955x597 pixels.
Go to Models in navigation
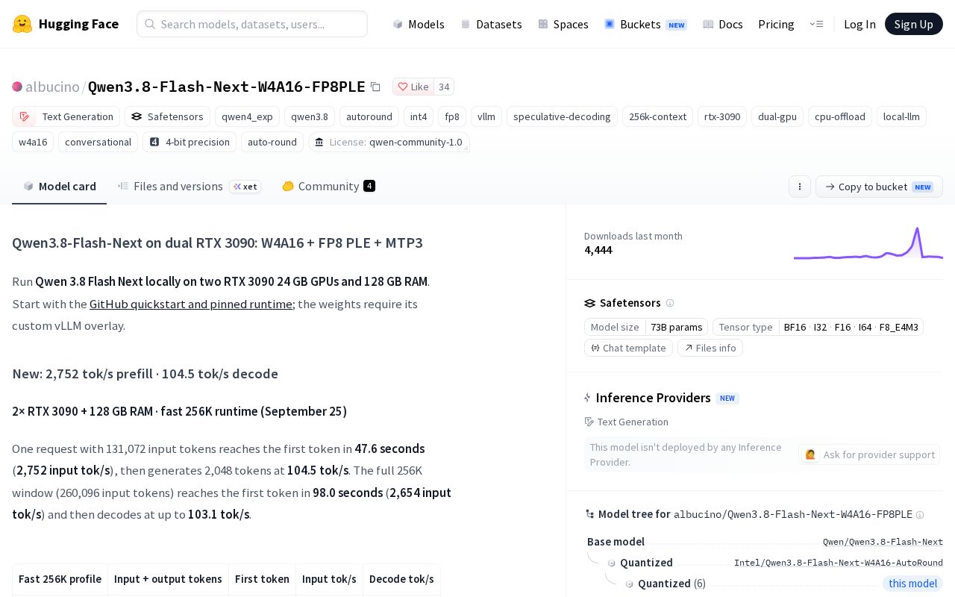419,24
